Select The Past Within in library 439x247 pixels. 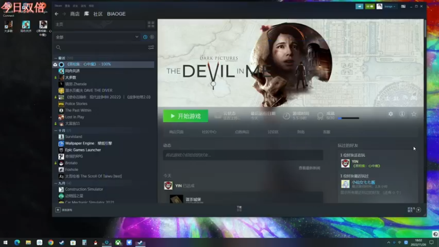(78, 110)
